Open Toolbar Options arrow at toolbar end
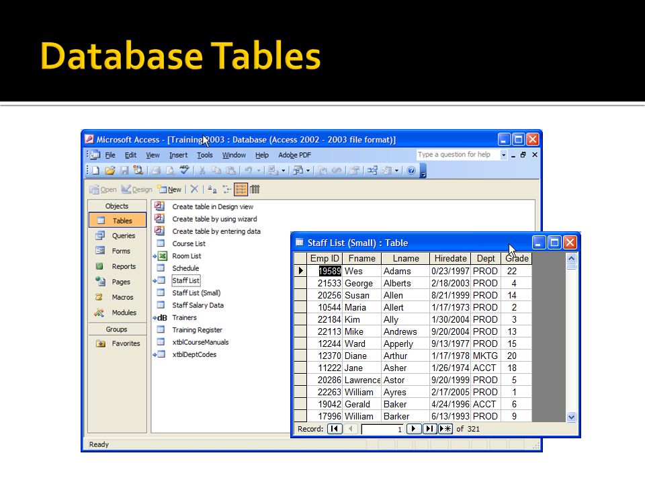Screen dimensions: 645x484 [x=423, y=171]
